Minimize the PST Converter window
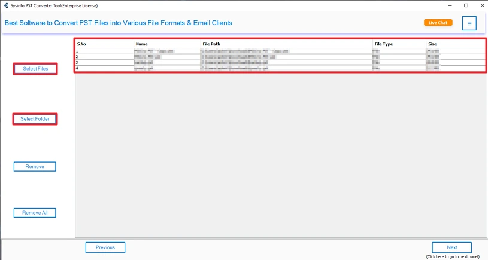This screenshot has height=260, width=488. click(450, 5)
